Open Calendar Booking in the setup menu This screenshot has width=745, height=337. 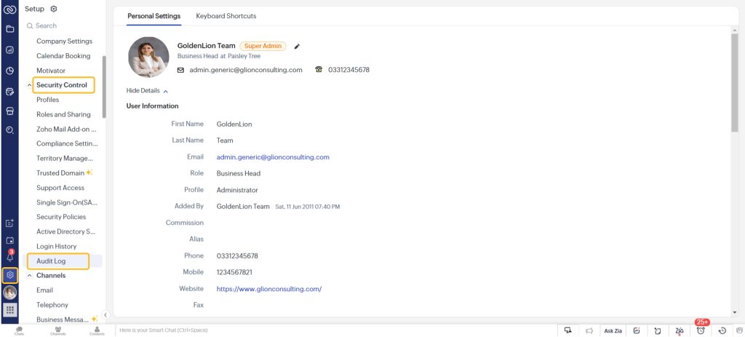tap(63, 55)
